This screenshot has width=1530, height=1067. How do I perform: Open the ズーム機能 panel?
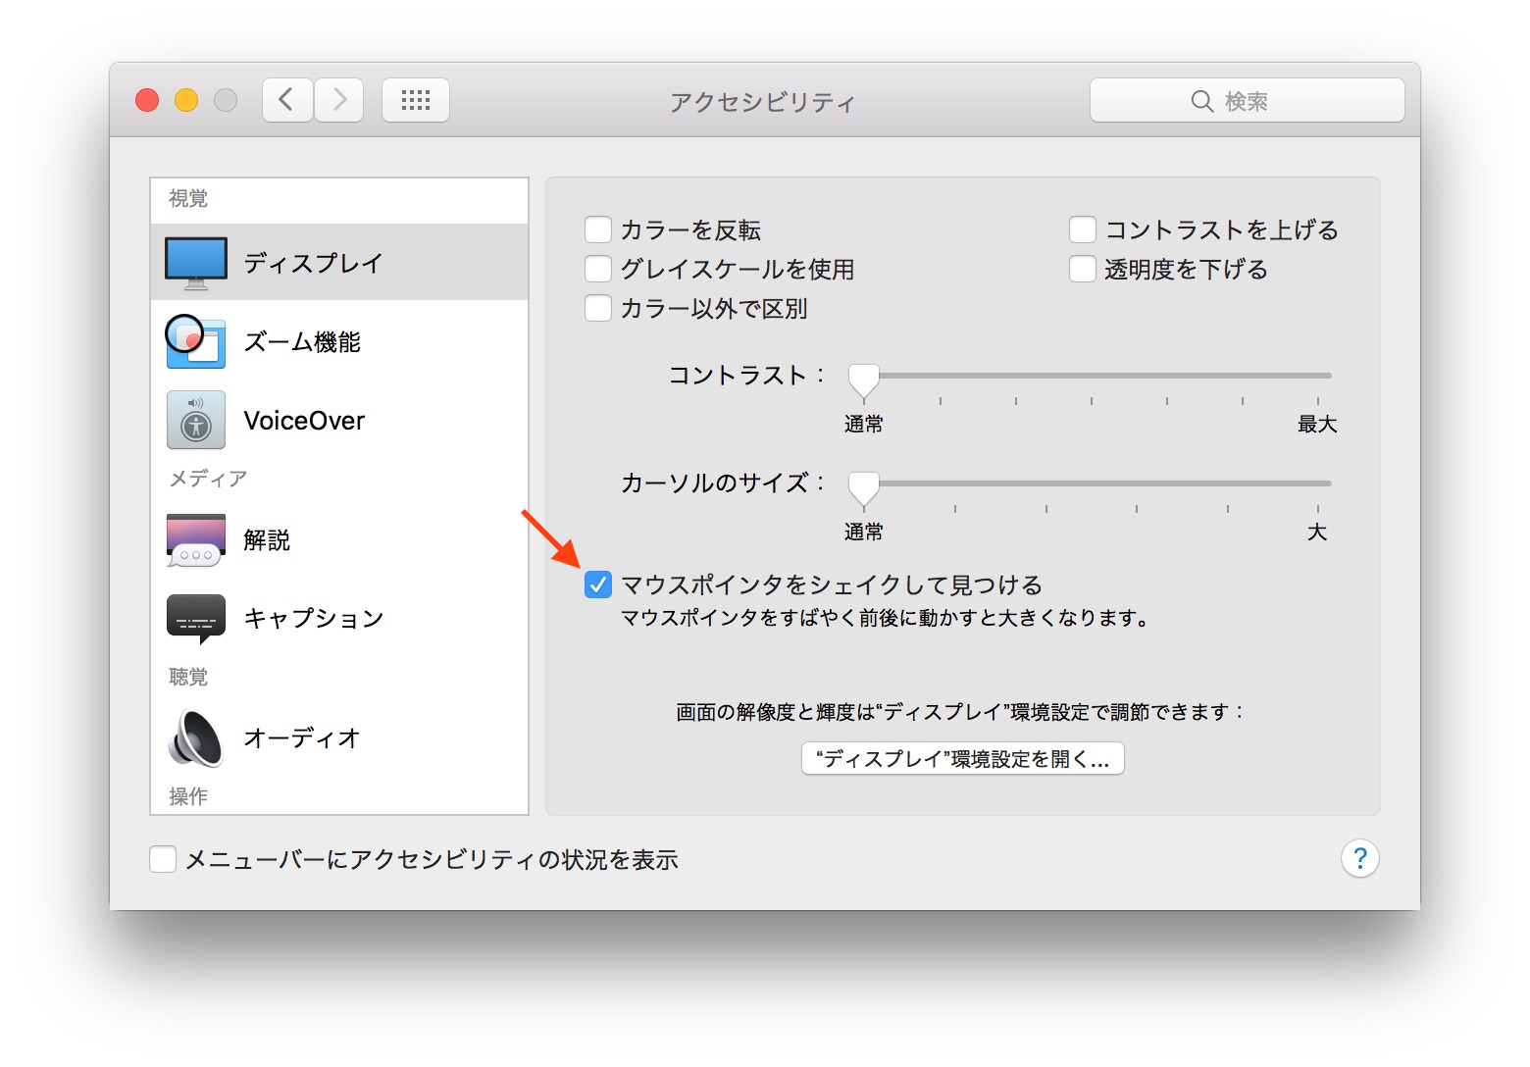(x=195, y=342)
